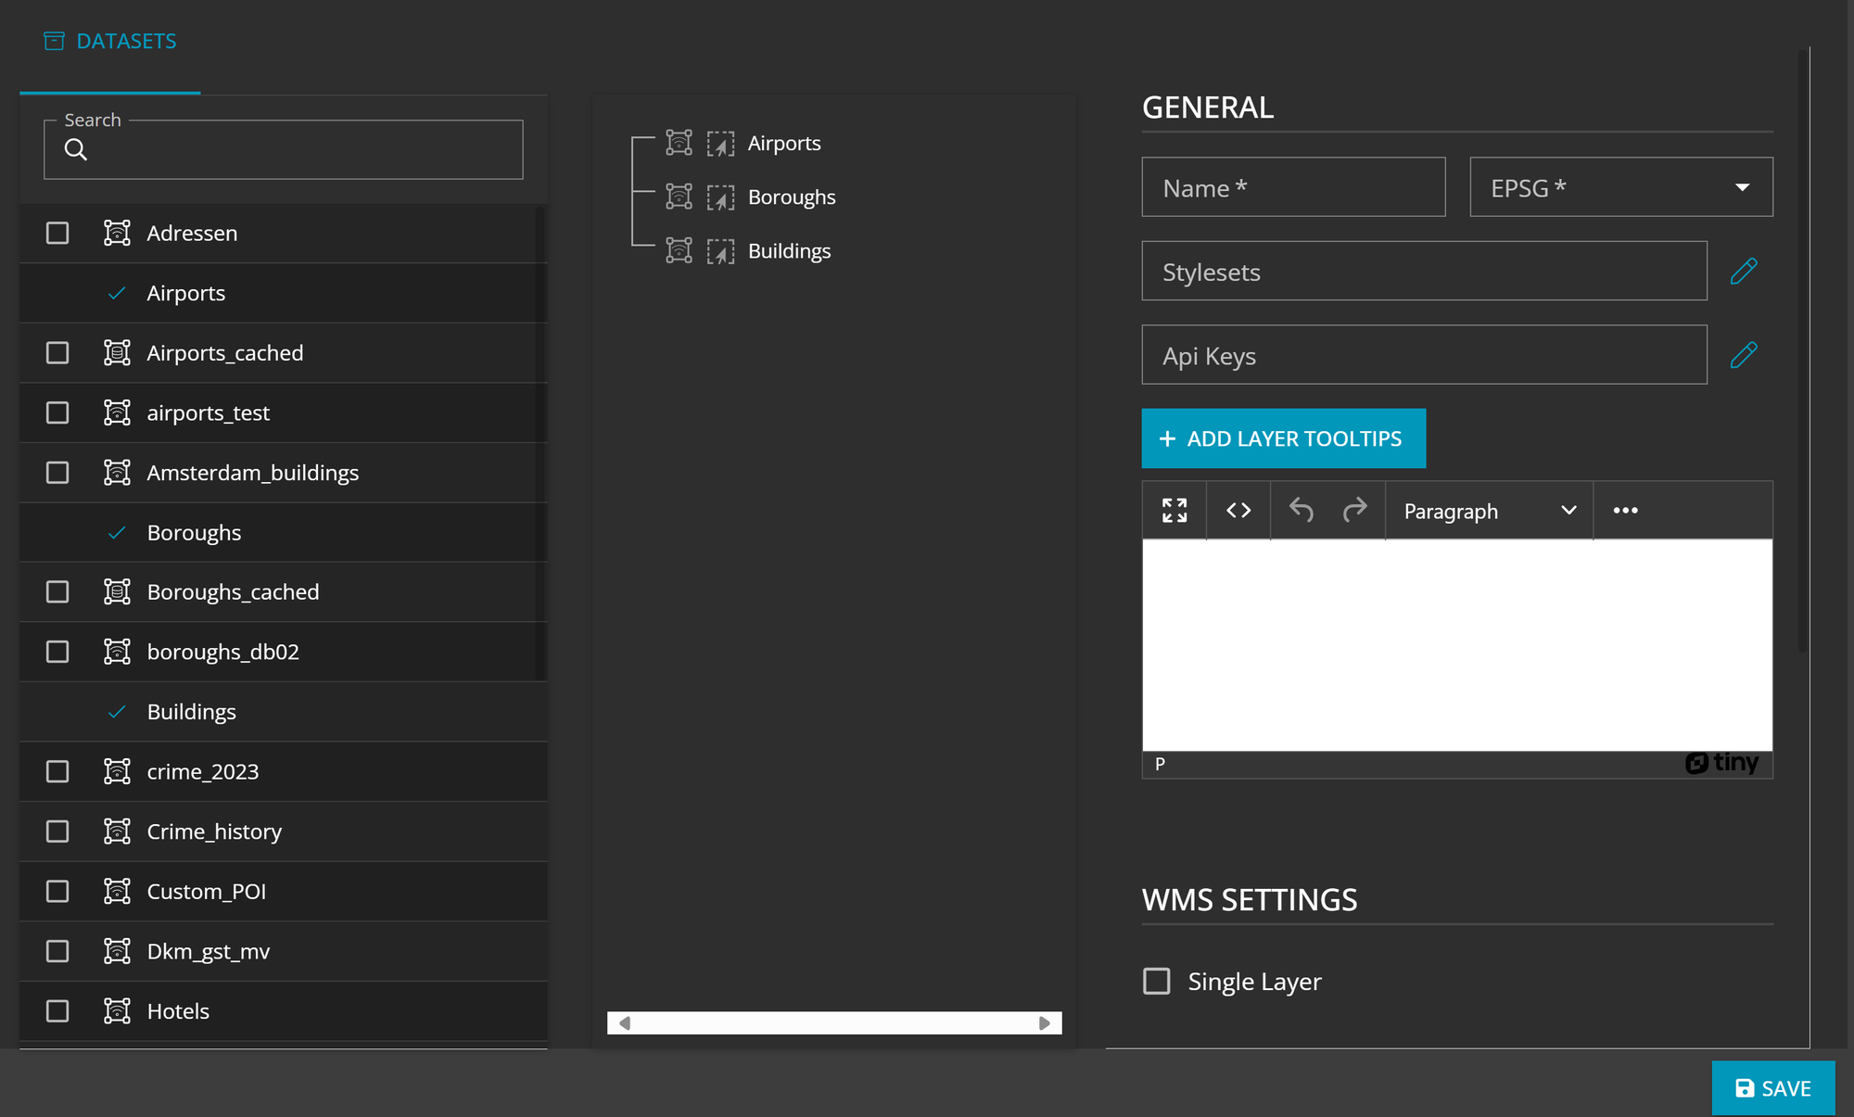
Task: Click selection icon next to Boroughs layer
Action: pos(720,197)
